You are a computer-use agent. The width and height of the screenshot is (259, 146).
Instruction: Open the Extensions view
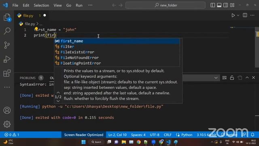click(x=7, y=73)
